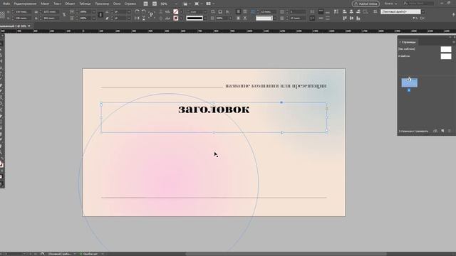This screenshot has height=256, width=456.
Task: Open the Adobe Stock icon in the application bar
Action: (x=155, y=4)
